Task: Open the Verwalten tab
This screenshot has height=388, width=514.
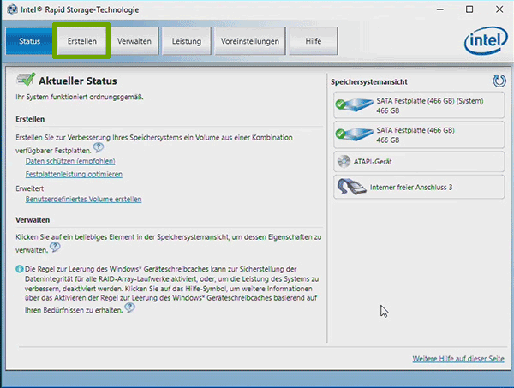Action: (134, 41)
